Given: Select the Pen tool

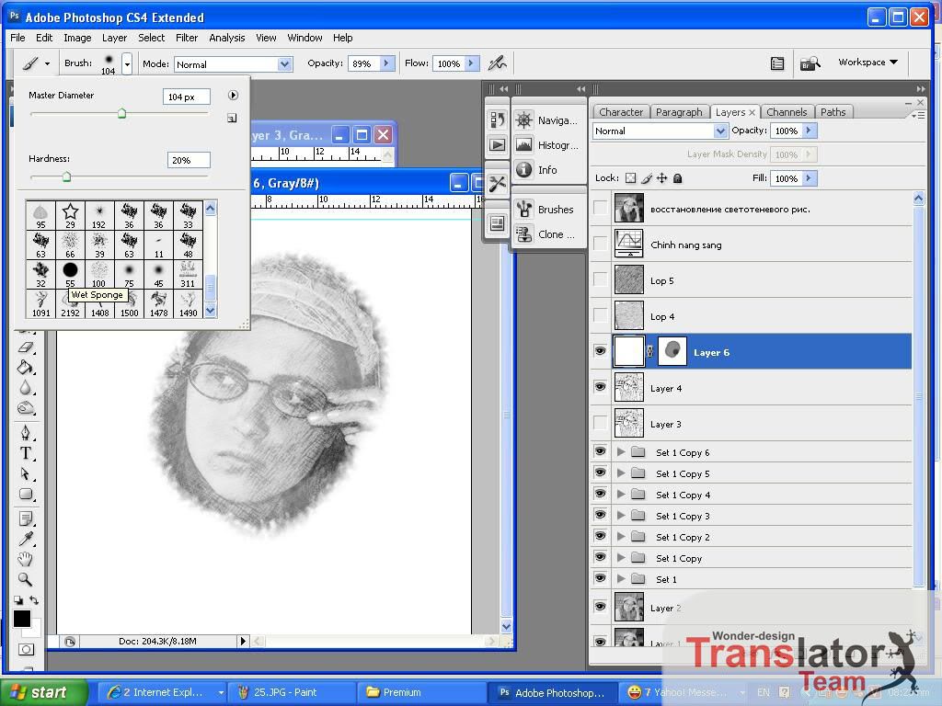Looking at the screenshot, I should [25, 433].
